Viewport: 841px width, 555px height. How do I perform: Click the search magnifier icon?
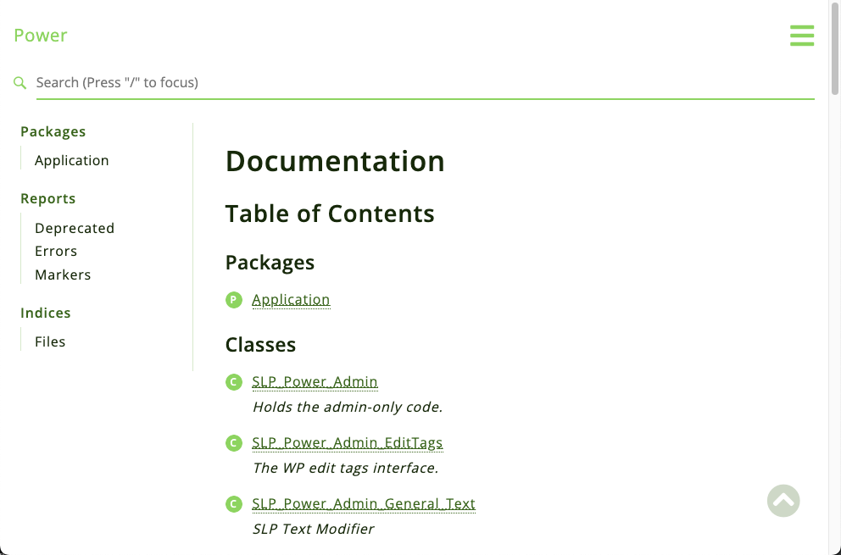[x=19, y=82]
